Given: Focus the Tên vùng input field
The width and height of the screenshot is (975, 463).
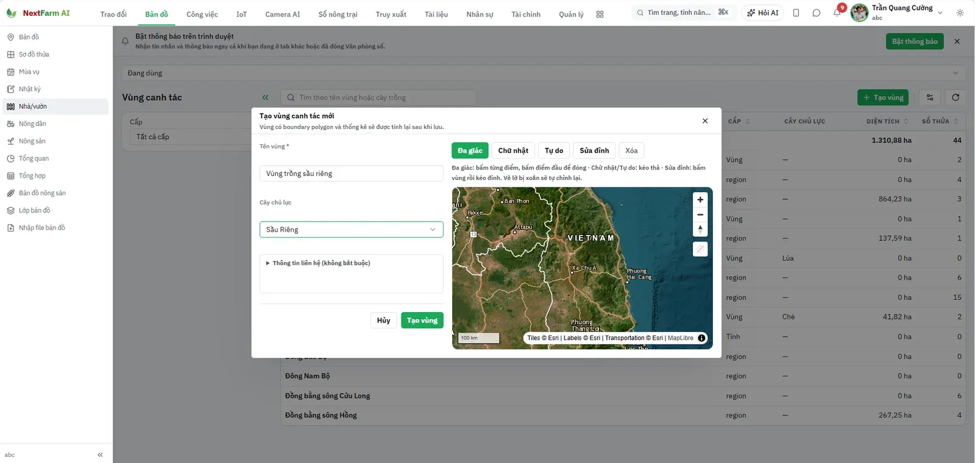Looking at the screenshot, I should coord(351,173).
